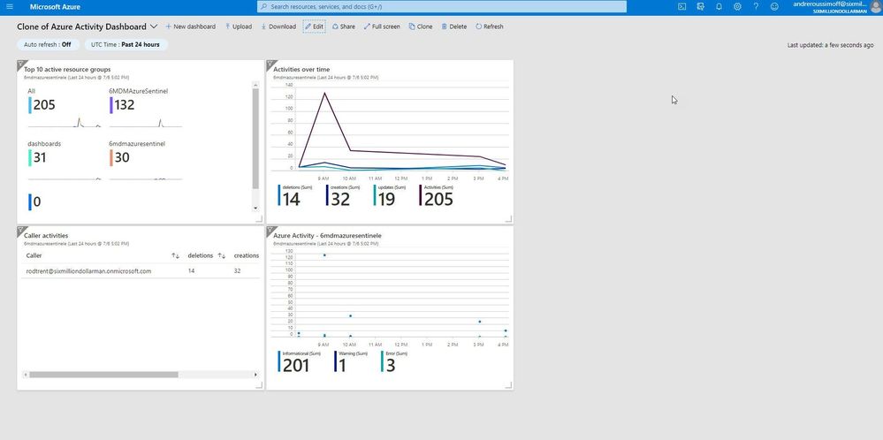This screenshot has height=440, width=883.
Task: Click the rodtrent@sixmilliondollarman.onmicrosoft.com row
Action: click(x=141, y=270)
